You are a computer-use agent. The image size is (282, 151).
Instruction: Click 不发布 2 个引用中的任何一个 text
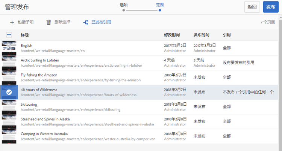click(248, 92)
